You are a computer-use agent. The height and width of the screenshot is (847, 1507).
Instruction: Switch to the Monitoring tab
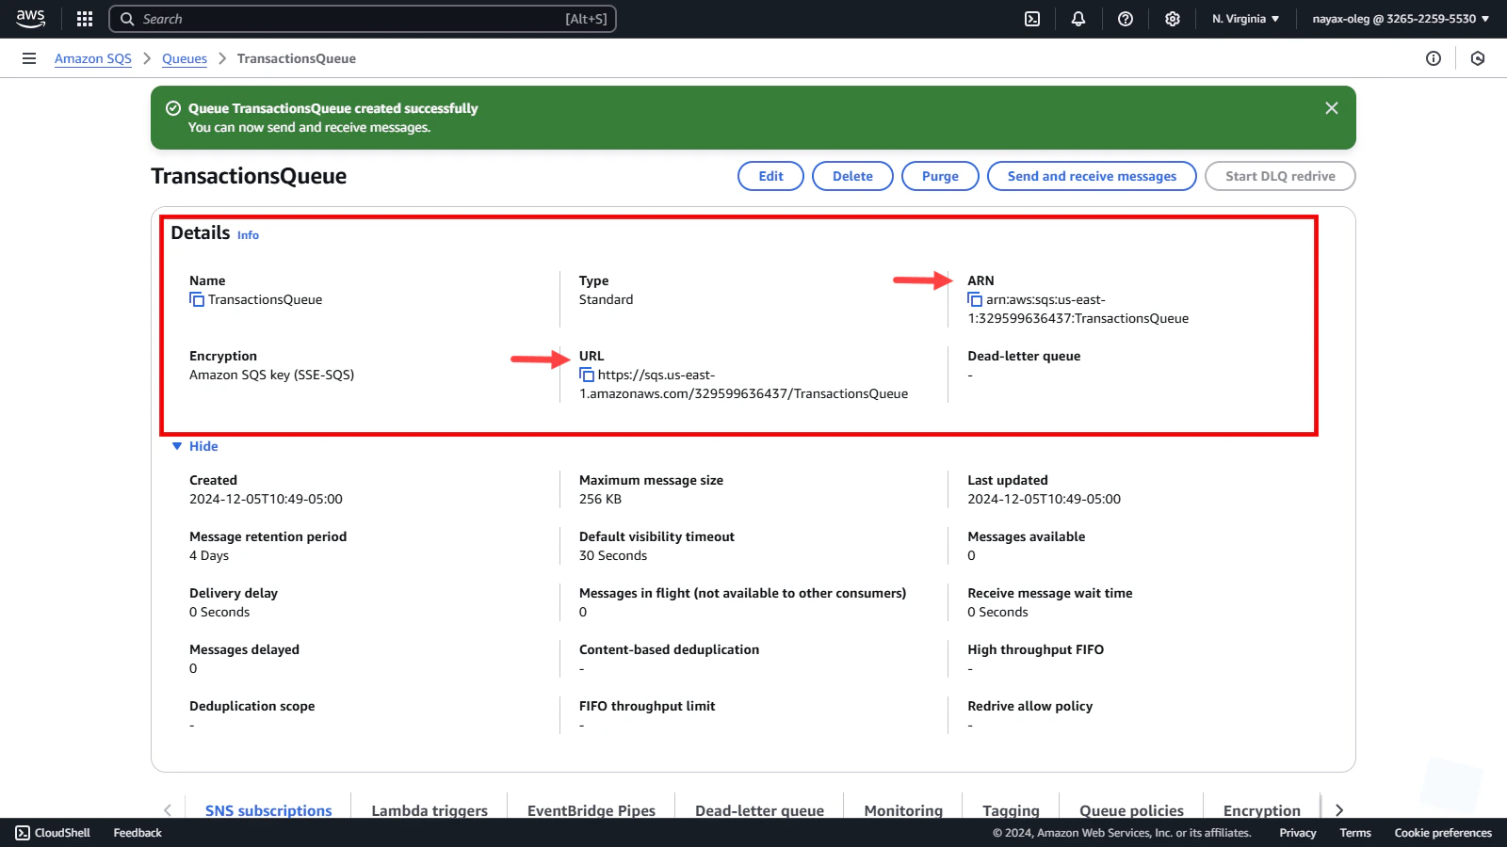(903, 810)
